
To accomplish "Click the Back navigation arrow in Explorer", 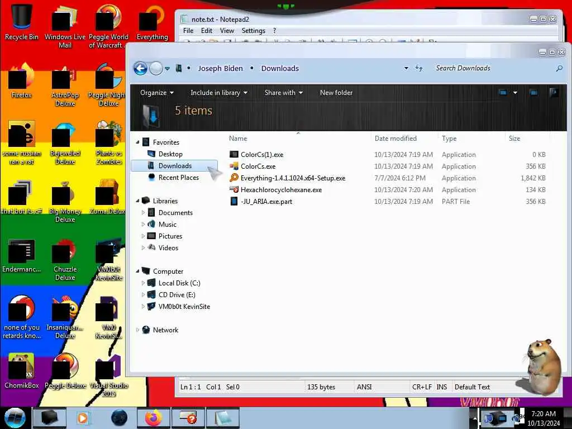I will pos(140,68).
